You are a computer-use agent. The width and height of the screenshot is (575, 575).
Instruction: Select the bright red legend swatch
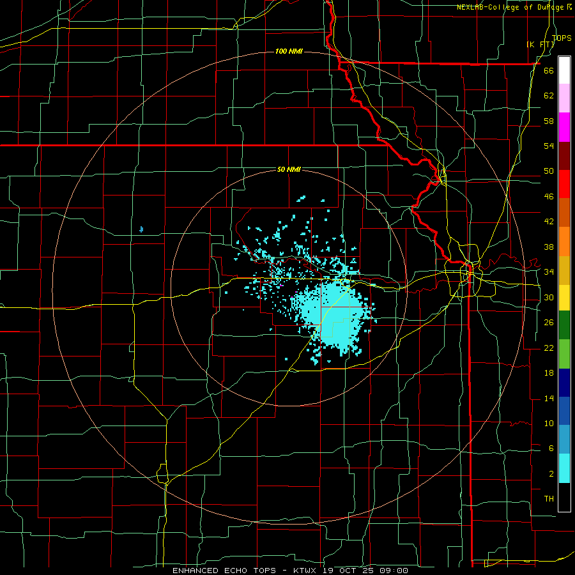tap(564, 184)
